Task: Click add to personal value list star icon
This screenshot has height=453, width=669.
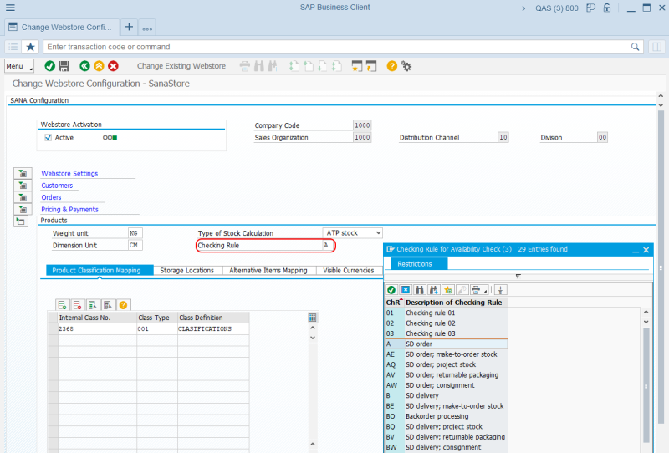Action: [x=447, y=290]
